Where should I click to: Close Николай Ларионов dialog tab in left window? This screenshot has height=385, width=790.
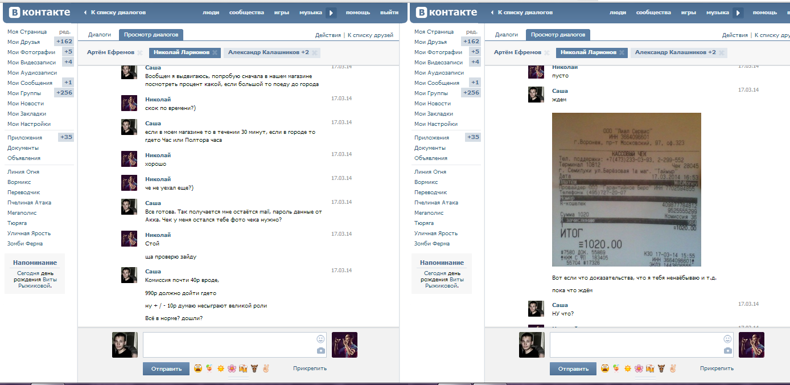coord(215,53)
